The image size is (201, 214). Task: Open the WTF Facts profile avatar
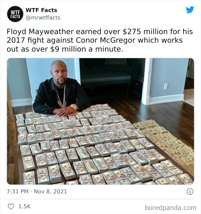[15, 14]
